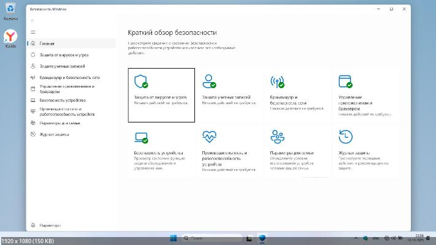The height and width of the screenshot is (245, 436).
Task: Show hidden icons in the system tray
Action: 356,237
